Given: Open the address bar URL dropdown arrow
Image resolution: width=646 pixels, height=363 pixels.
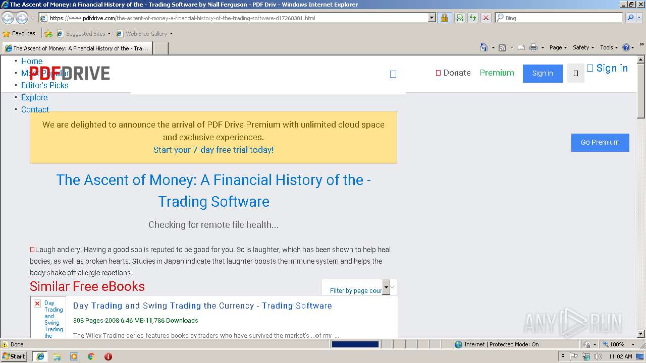Looking at the screenshot, I should [432, 18].
